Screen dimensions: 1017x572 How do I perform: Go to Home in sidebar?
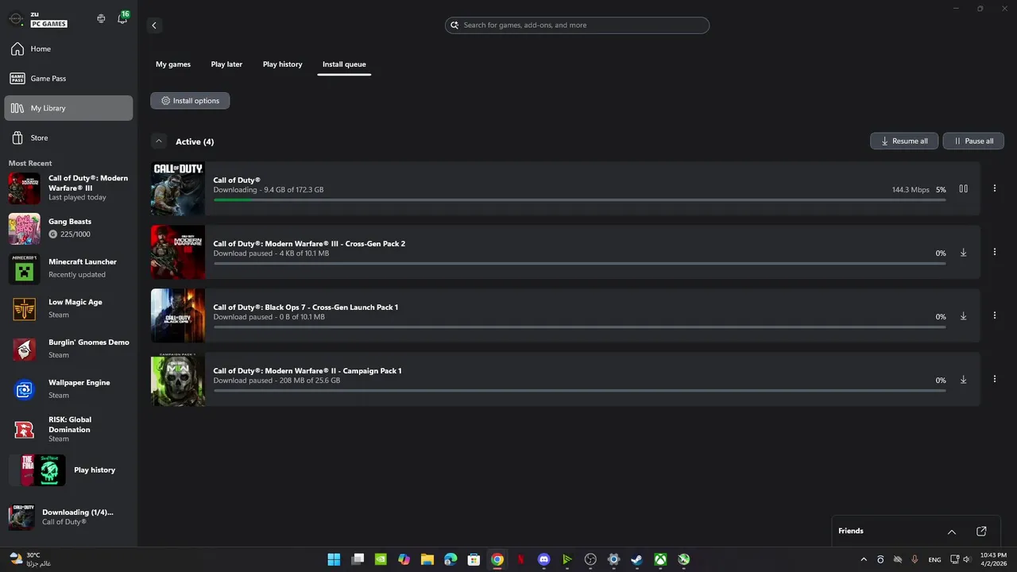(68, 49)
